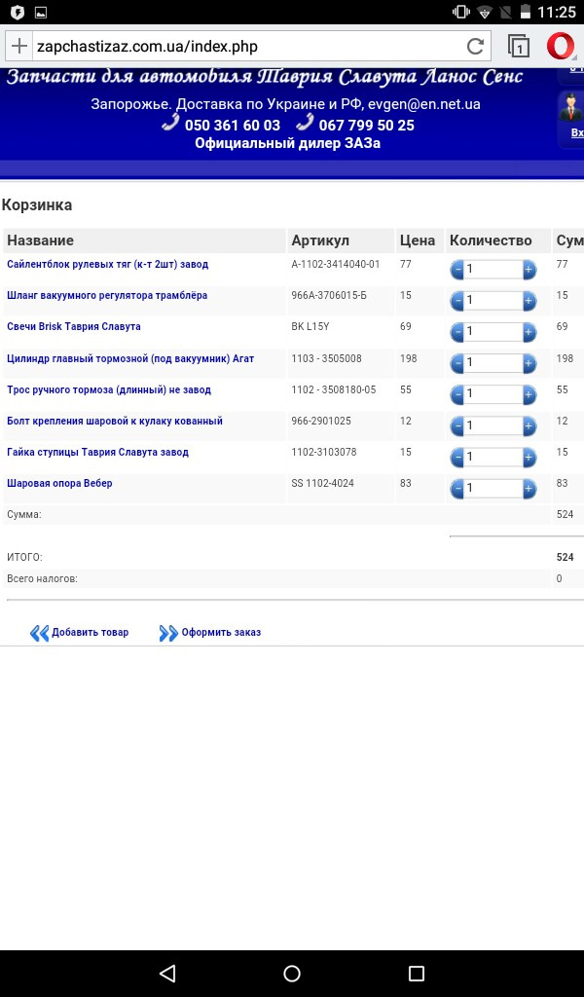584x997 pixels.
Task: Click the Количество column header
Action: click(498, 240)
